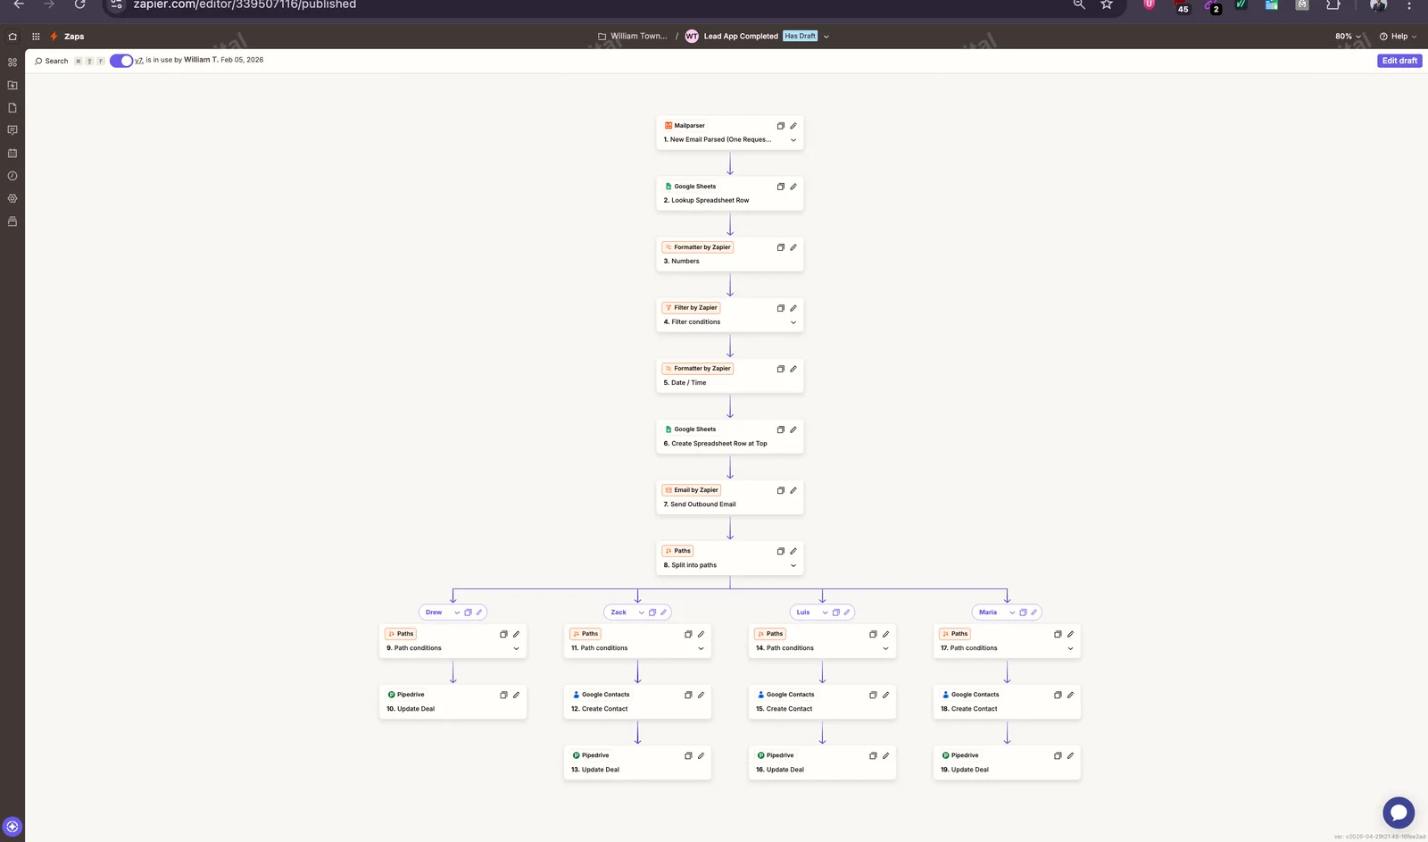
Task: Select step 3 Numbers
Action: click(x=730, y=254)
